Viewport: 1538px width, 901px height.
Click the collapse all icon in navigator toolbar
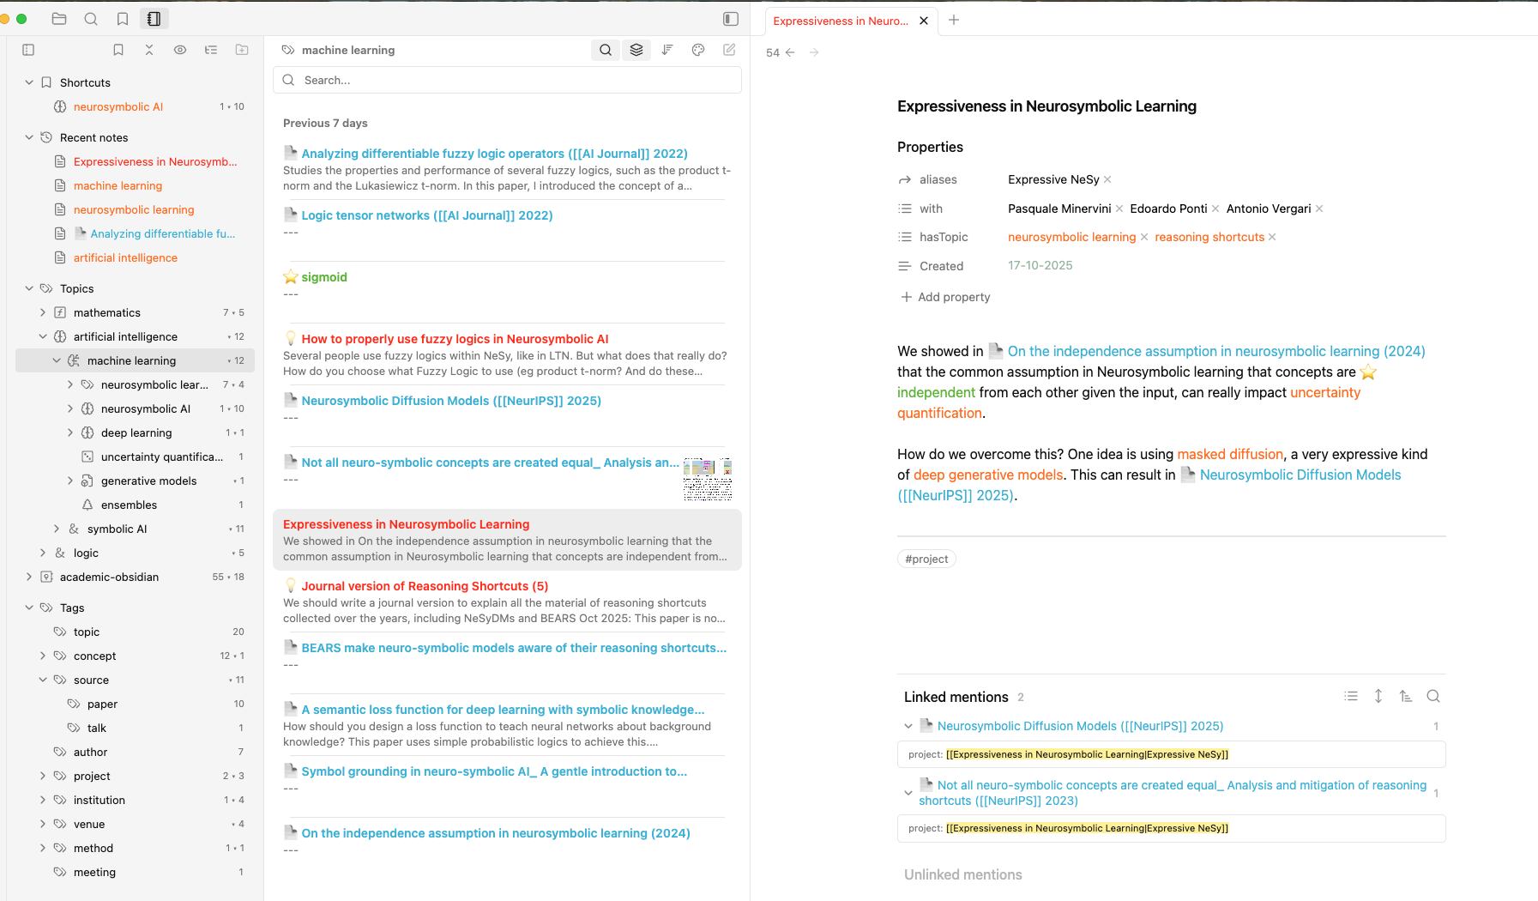[x=149, y=50]
